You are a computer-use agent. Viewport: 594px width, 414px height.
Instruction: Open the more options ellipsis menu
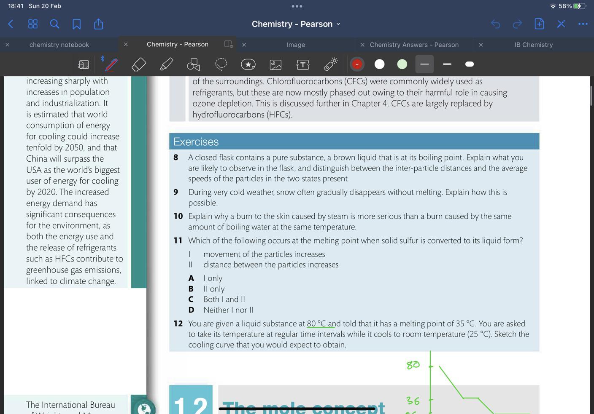click(583, 24)
